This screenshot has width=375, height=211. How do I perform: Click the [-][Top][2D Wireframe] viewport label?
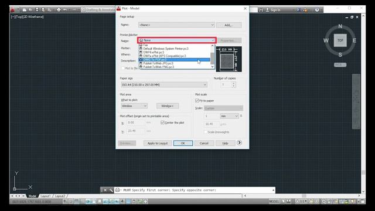click(27, 17)
